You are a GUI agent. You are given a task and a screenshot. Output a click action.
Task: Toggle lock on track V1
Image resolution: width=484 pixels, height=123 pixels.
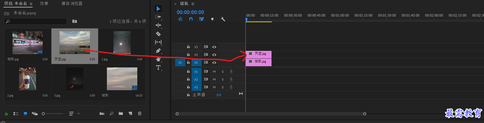pyautogui.click(x=188, y=62)
